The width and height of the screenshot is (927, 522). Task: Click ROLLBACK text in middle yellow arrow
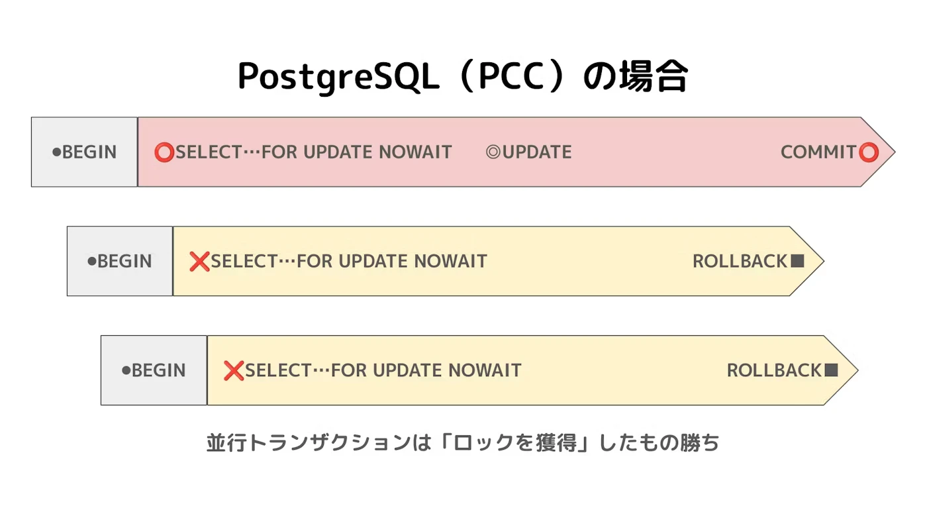click(740, 261)
